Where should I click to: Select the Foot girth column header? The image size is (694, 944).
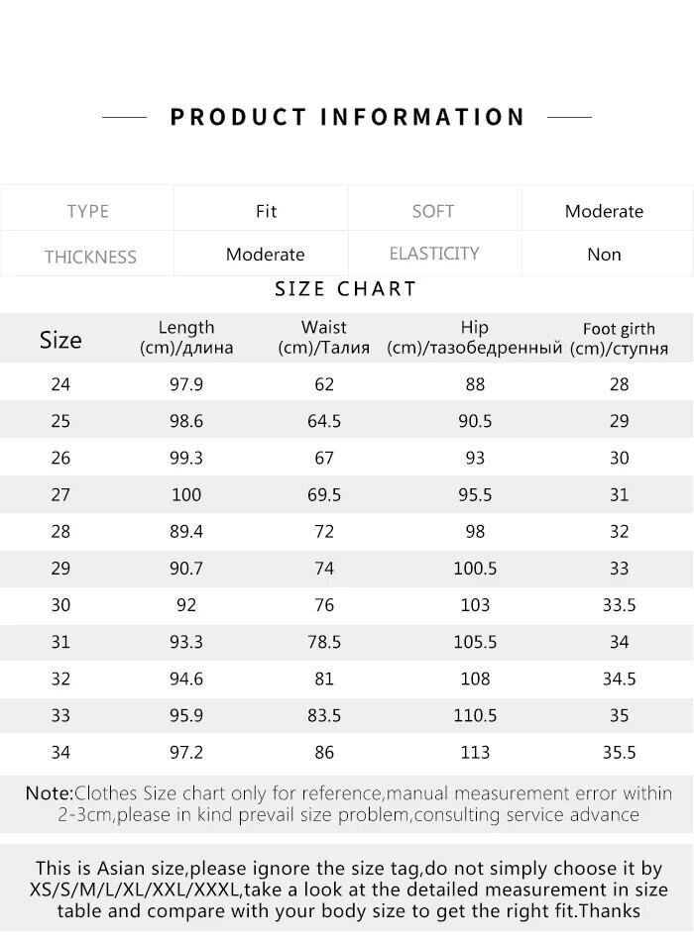pos(619,338)
